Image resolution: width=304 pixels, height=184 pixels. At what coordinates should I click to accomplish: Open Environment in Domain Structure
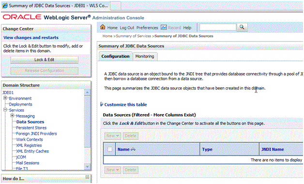[x=20, y=98]
